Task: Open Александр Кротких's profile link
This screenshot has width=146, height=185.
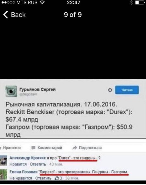Action: click(x=27, y=158)
